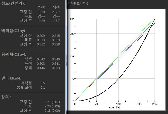Click 없음 under the 흑색 column
The width and height of the screenshot is (168, 114).
tap(41, 16)
